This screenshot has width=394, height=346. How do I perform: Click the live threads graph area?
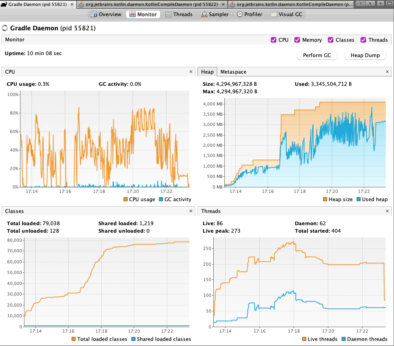point(299,282)
